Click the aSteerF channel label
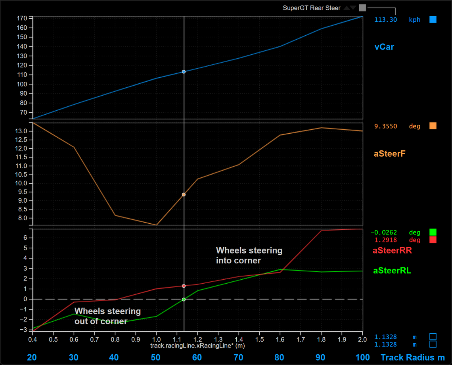 390,154
